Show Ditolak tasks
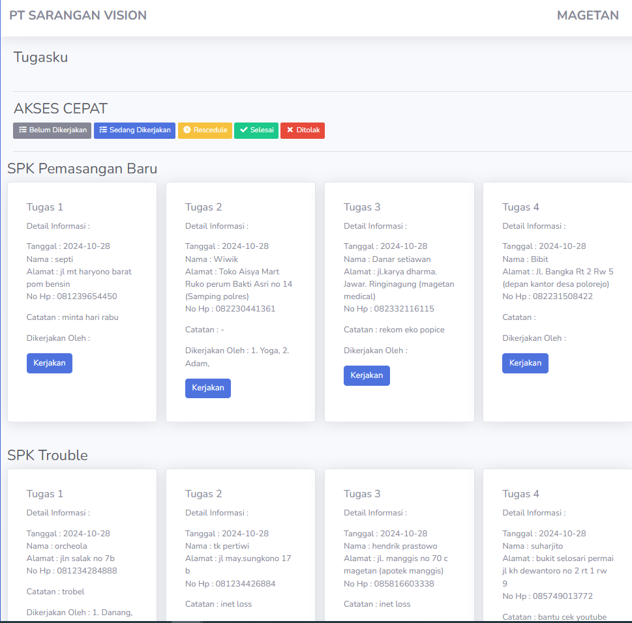 (303, 130)
